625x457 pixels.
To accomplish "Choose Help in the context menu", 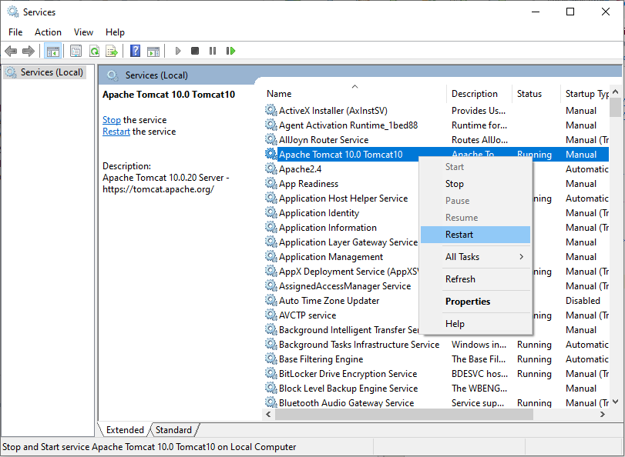I will 475,324.
